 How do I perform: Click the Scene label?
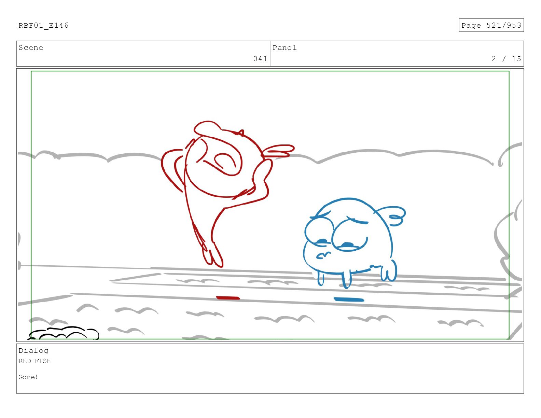[x=31, y=48]
